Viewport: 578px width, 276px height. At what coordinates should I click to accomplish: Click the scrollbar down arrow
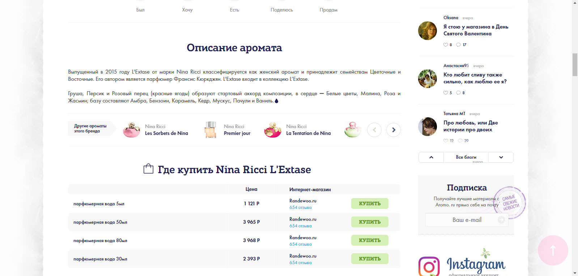point(575,273)
